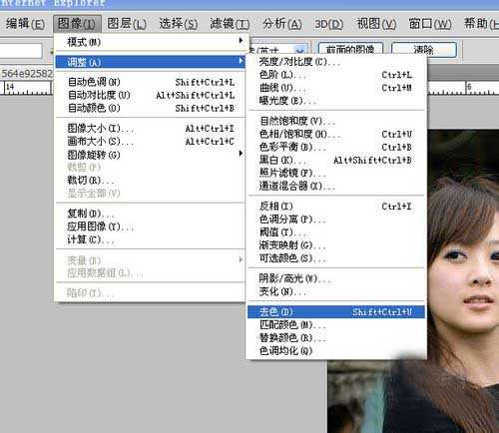Open 图像大小(I) dialog
Viewport: 499px width, 433px height.
151,129
